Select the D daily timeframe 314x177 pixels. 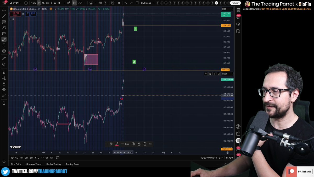click(51, 3)
